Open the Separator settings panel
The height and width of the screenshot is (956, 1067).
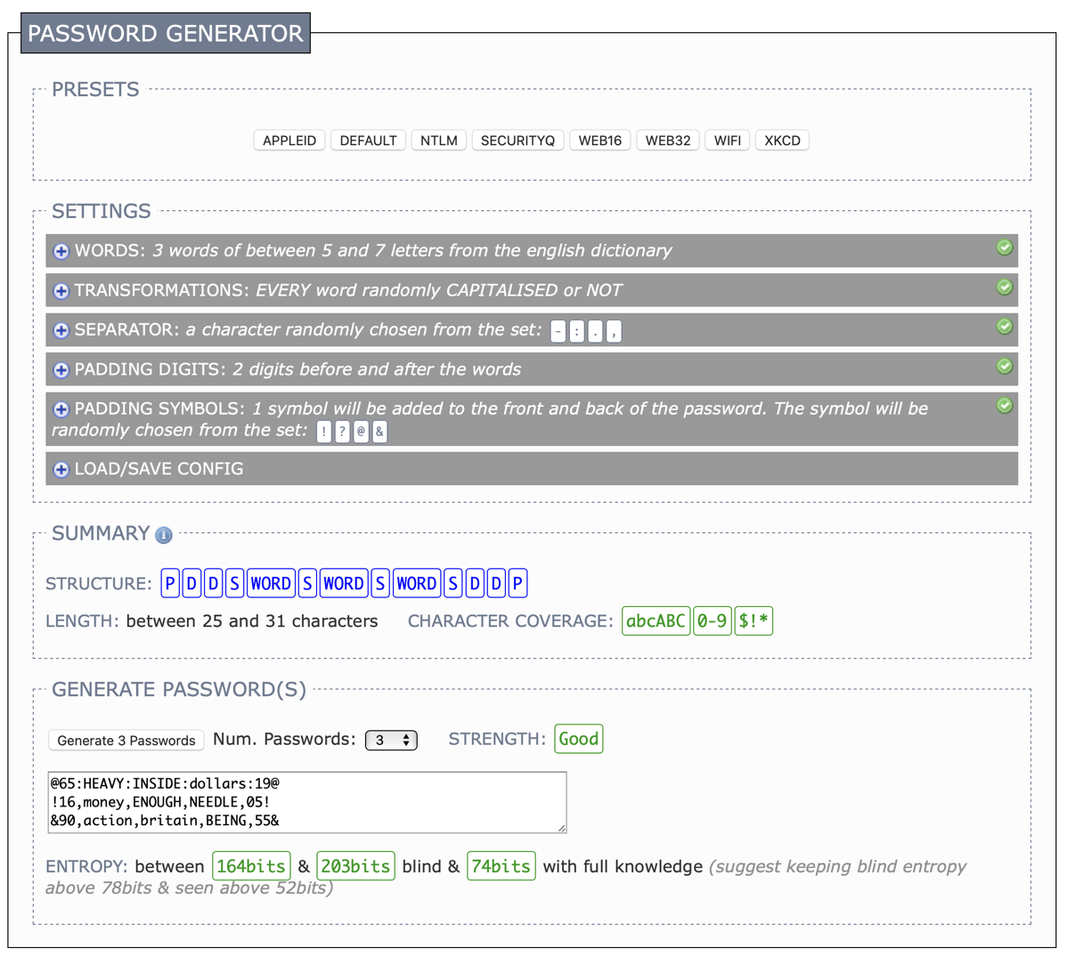[61, 330]
